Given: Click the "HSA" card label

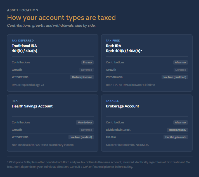Looking at the screenshot, I should click(x=15, y=101).
